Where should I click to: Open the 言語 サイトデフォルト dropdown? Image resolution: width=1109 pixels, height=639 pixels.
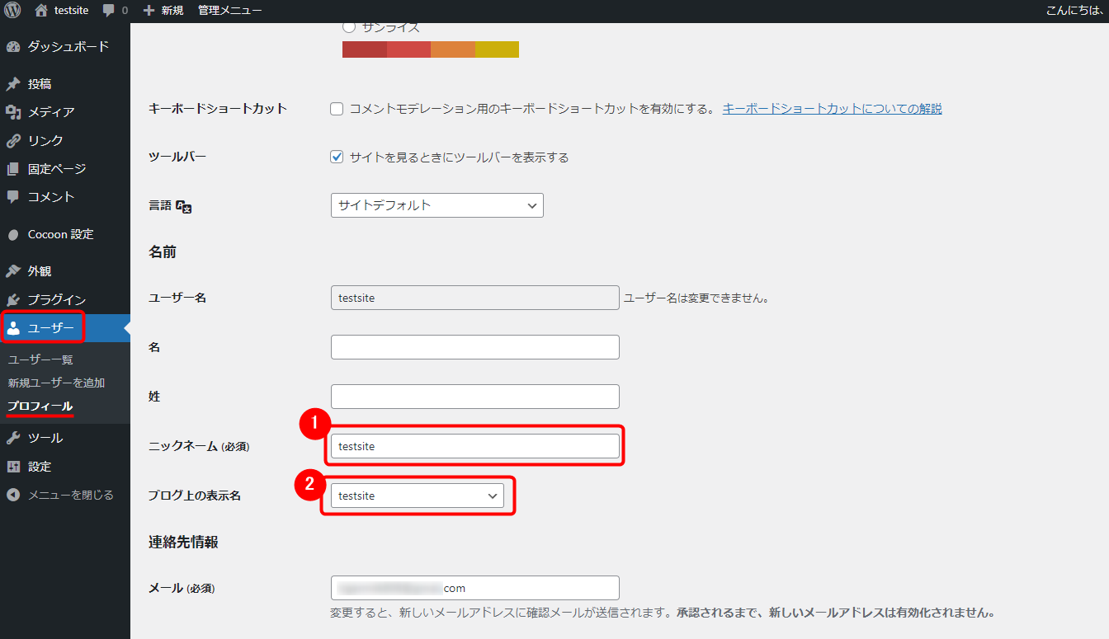pos(437,205)
